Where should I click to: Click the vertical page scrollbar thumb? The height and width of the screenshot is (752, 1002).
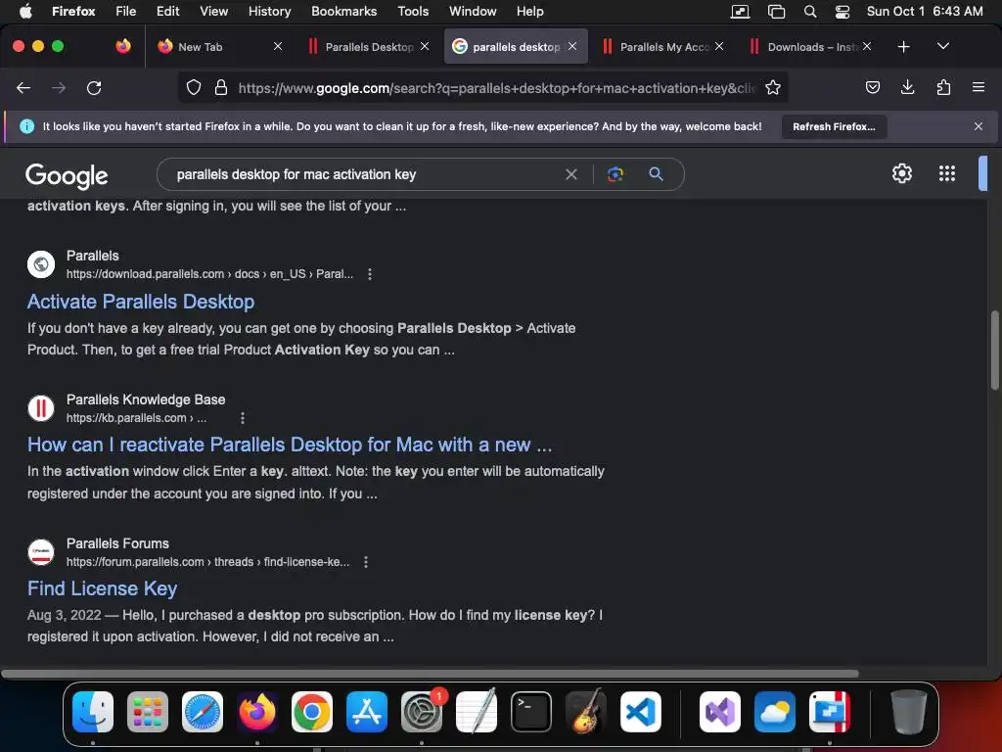(995, 350)
